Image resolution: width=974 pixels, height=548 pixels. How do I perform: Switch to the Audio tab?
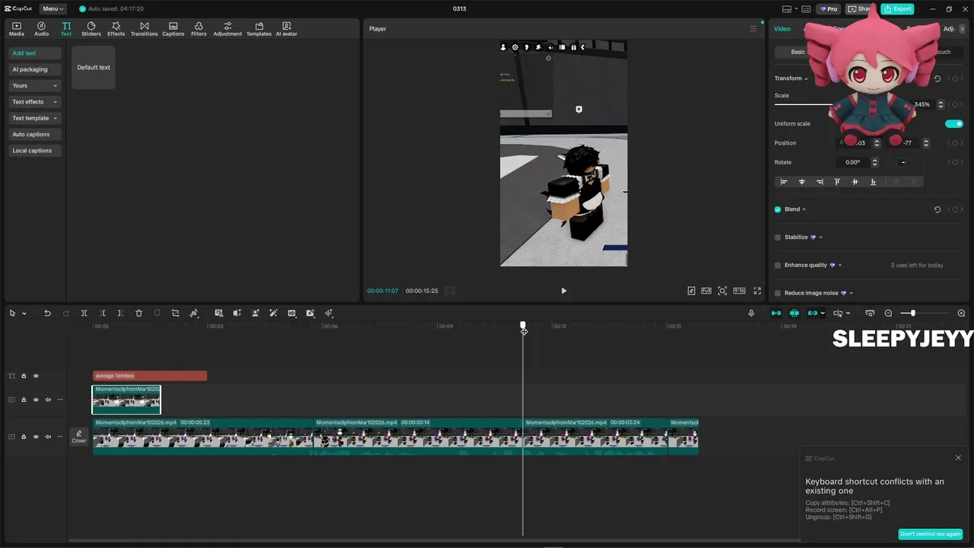point(41,29)
